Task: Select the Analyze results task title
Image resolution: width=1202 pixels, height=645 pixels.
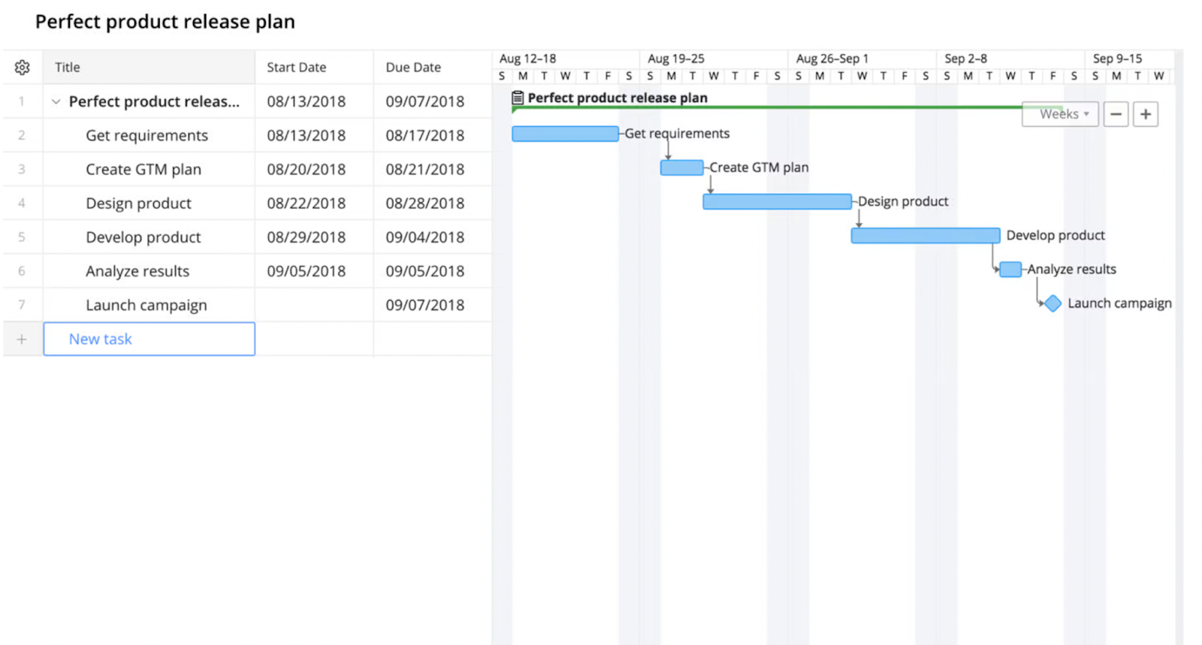Action: (137, 271)
